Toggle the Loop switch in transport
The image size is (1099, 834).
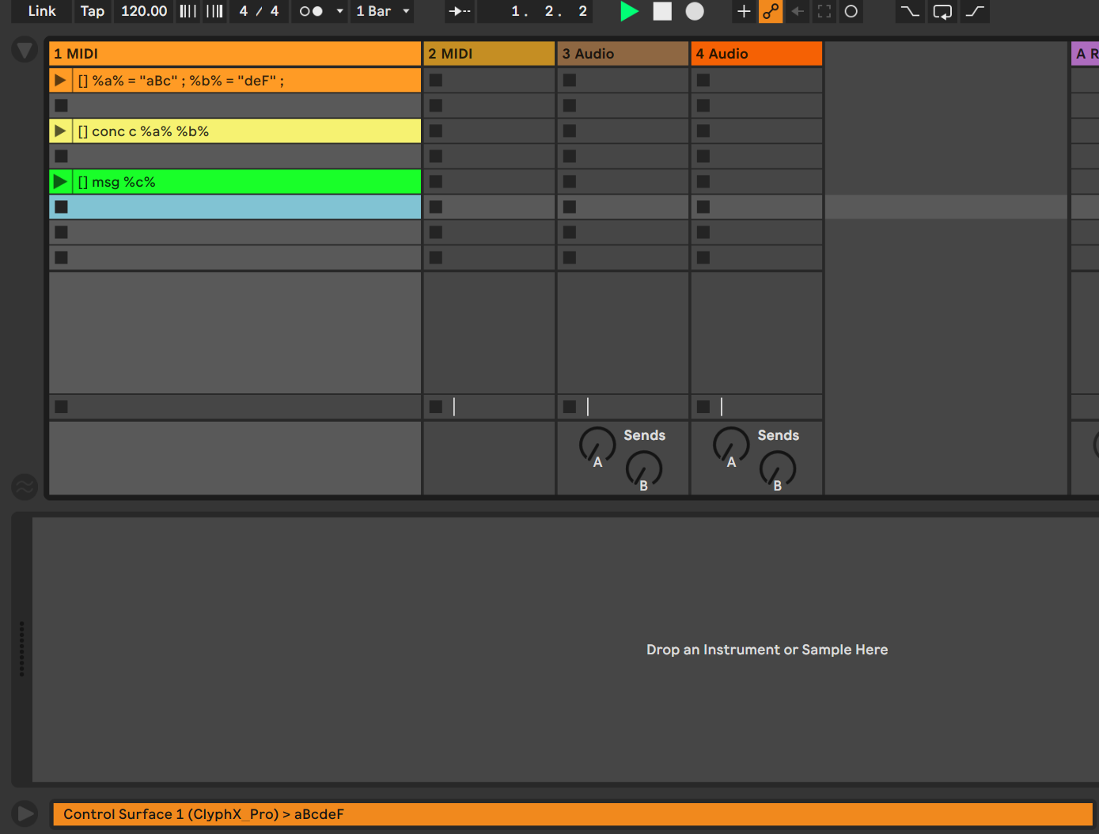942,11
